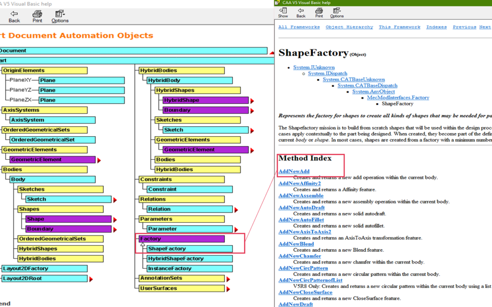Open AddNewCircPatternofList method link

point(310,280)
